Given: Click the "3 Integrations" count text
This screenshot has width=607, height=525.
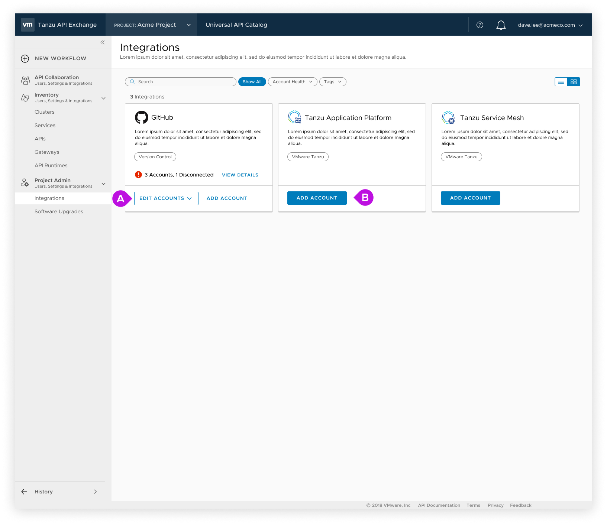Looking at the screenshot, I should coord(147,97).
